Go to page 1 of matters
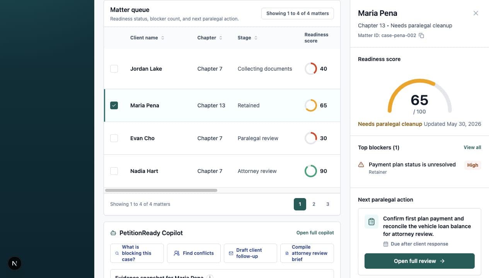The image size is (489, 278). pyautogui.click(x=300, y=204)
